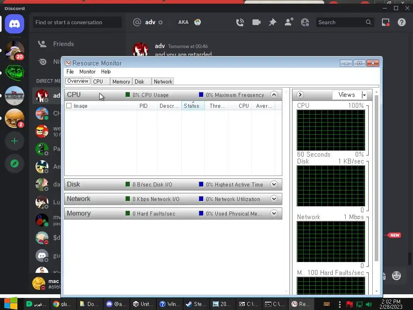
Task: Click the Discord Search box
Action: (344, 23)
